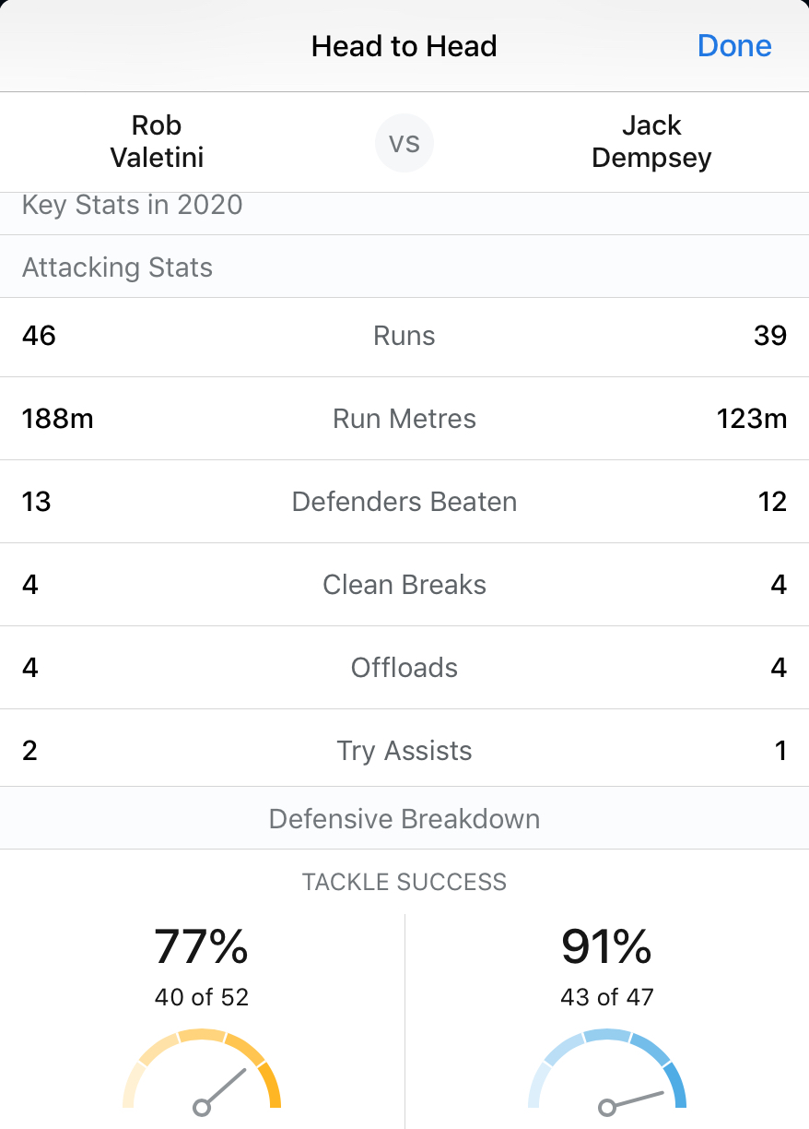The image size is (809, 1129).
Task: Click the VS circle icon
Action: click(x=404, y=143)
